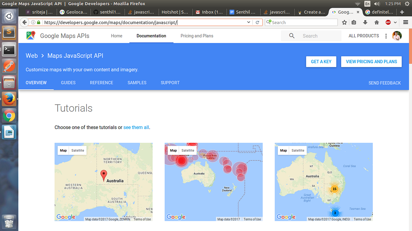Open the three-dot more options menu
The image size is (412, 231).
[x=386, y=36]
